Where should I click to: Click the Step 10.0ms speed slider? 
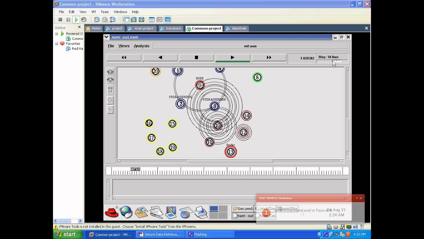pos(333,61)
